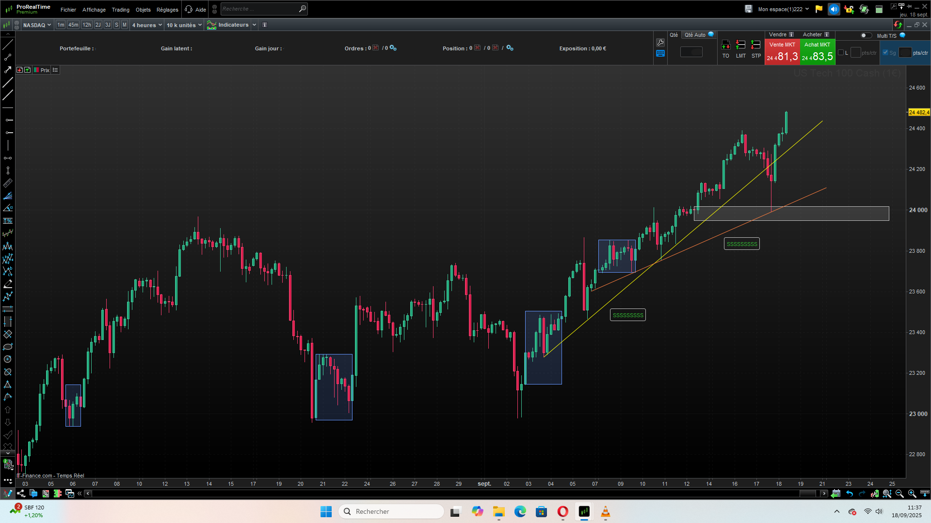The image size is (931, 523).
Task: Click the Recherche search field
Action: tap(259, 9)
